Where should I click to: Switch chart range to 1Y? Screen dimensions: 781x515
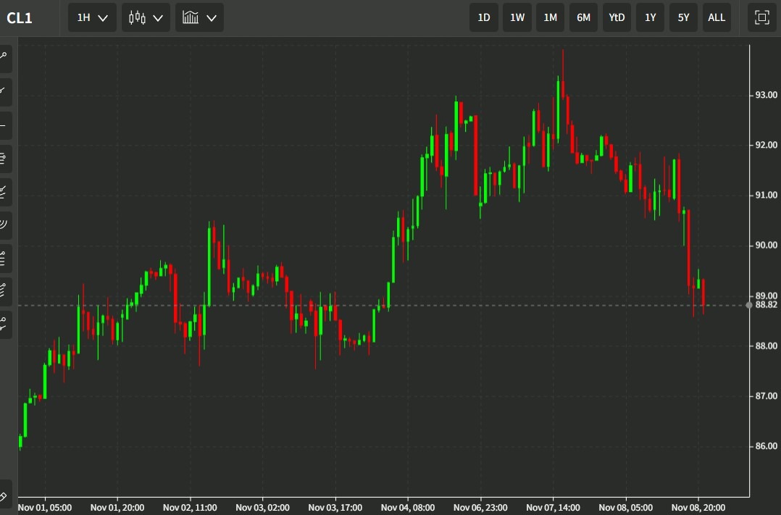click(x=650, y=17)
